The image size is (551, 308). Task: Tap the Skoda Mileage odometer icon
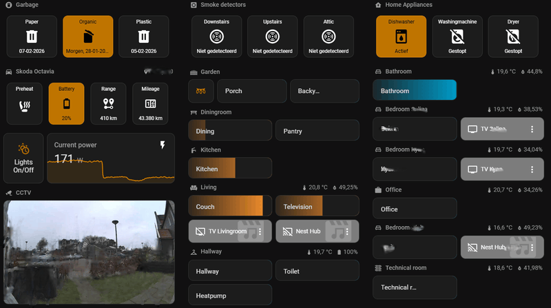pyautogui.click(x=150, y=104)
